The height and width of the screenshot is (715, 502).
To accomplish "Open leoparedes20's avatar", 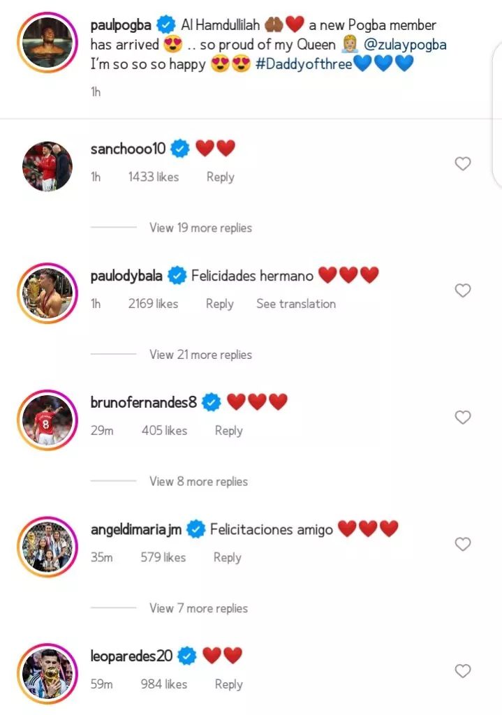I will click(x=47, y=674).
